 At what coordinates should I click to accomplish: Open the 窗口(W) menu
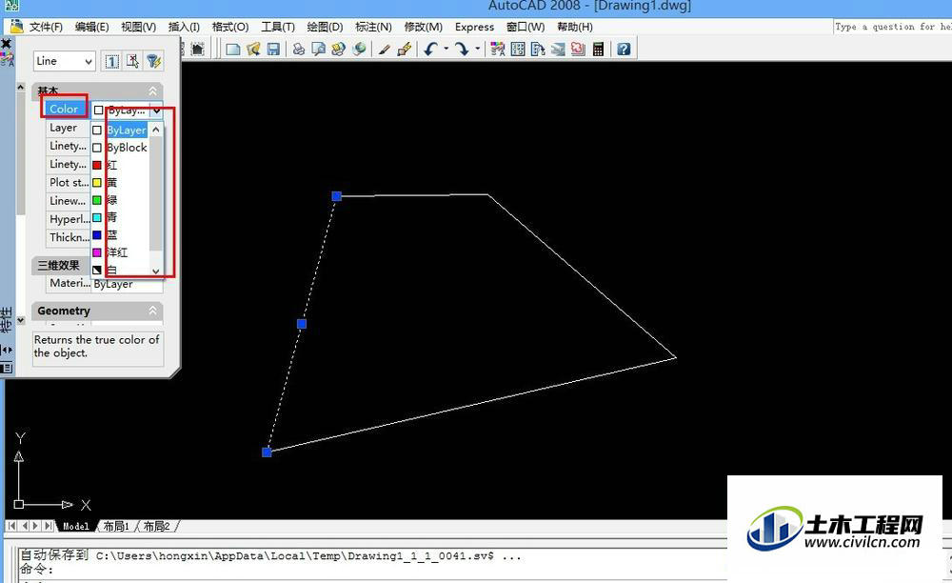point(526,27)
